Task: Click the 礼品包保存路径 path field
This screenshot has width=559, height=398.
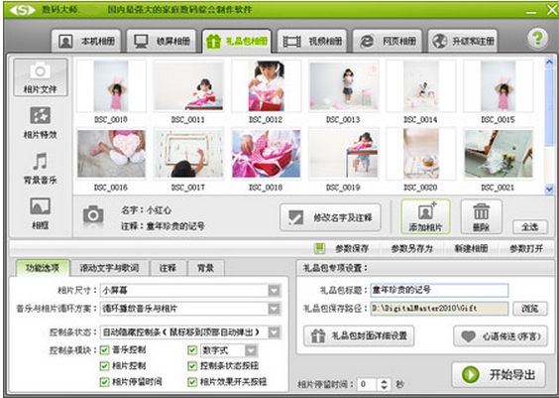Action: click(x=439, y=309)
